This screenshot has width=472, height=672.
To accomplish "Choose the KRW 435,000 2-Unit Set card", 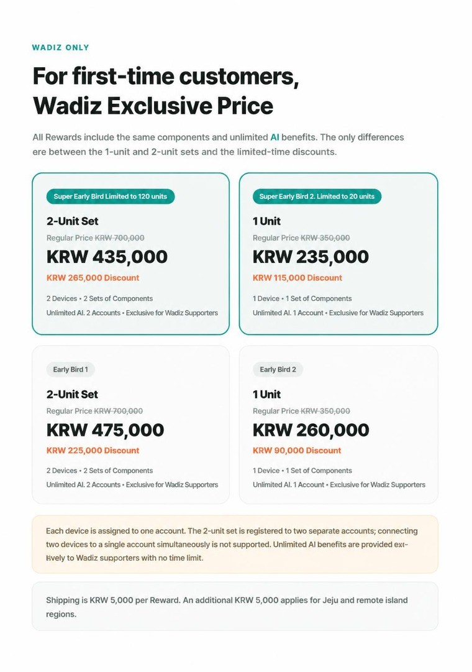I will coord(130,254).
